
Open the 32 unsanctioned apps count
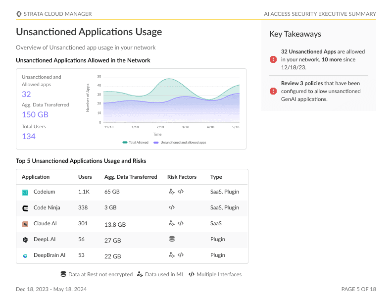pos(27,95)
